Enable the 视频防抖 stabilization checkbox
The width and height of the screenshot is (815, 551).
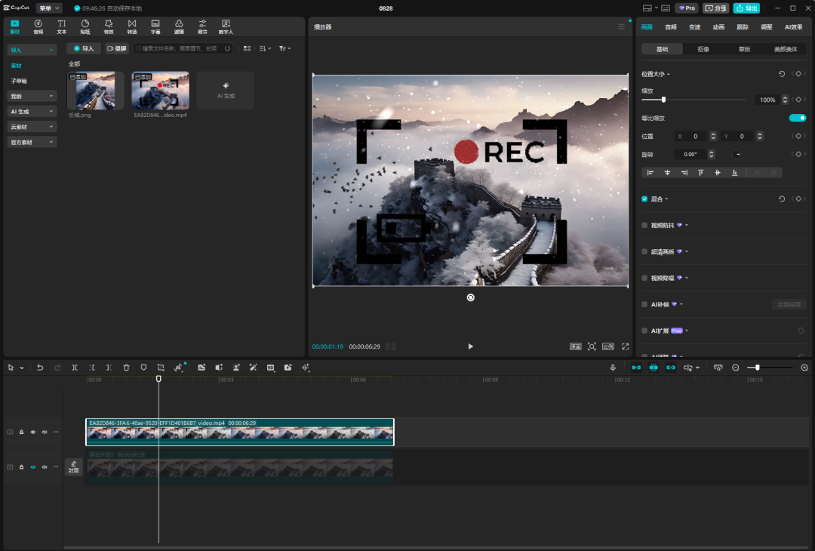coord(644,225)
